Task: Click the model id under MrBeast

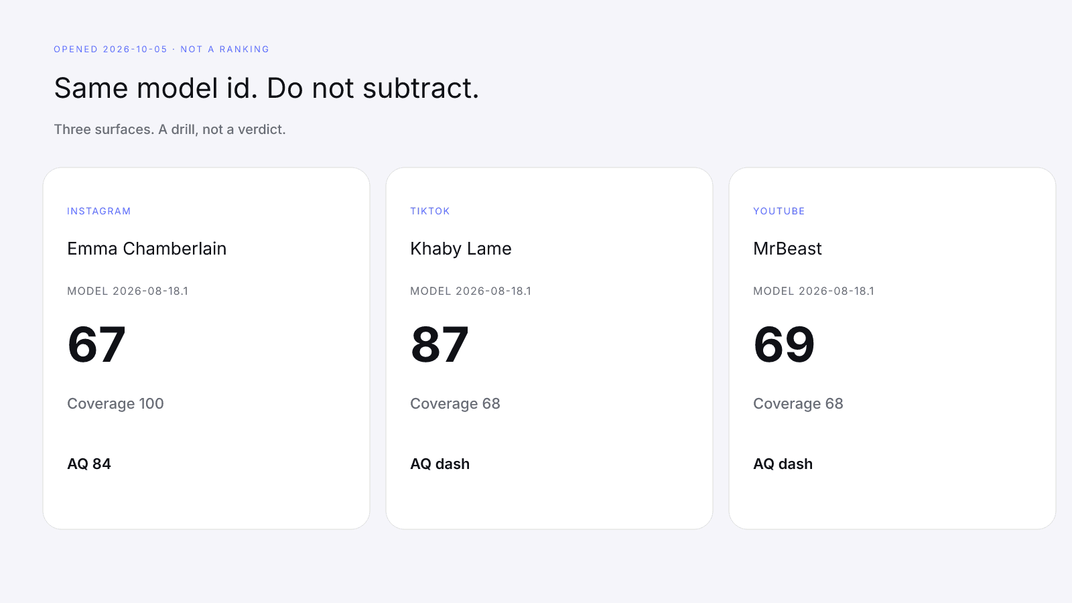Action: tap(814, 291)
